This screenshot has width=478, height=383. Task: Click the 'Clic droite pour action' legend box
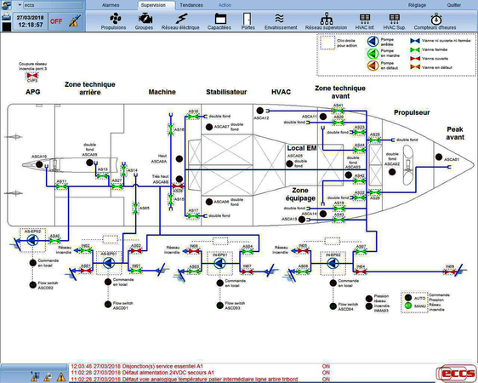327,43
